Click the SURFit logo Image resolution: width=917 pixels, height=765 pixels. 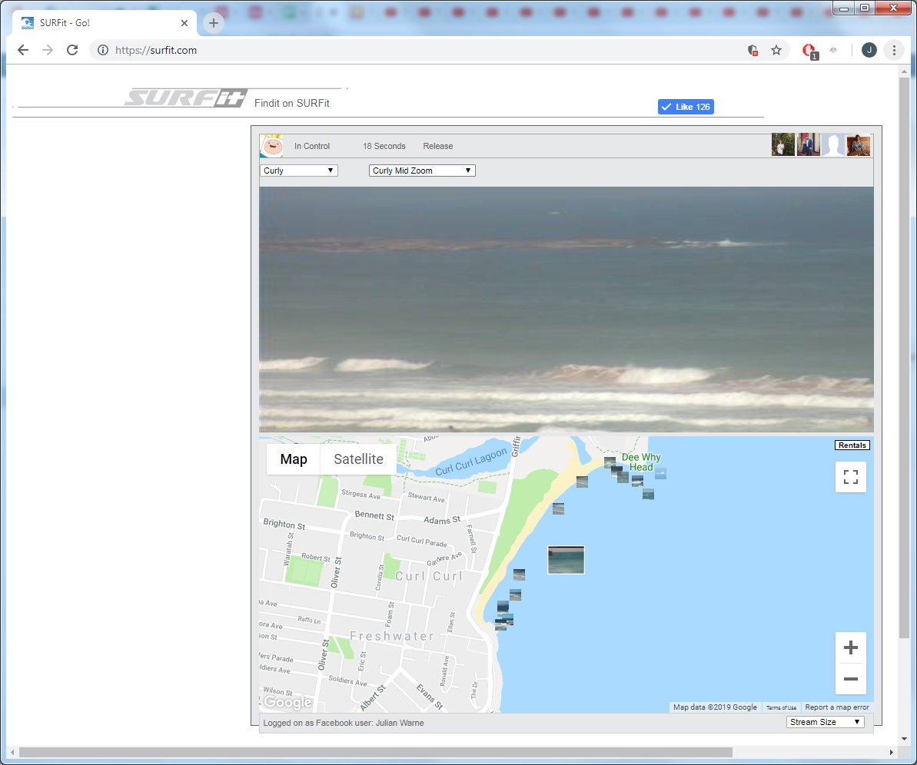point(186,98)
